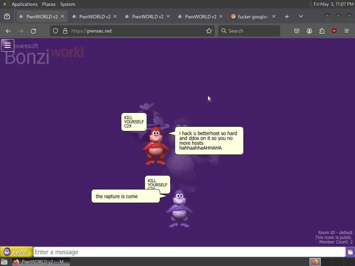
Task: Open Firefox application menu
Action: pos(347,31)
